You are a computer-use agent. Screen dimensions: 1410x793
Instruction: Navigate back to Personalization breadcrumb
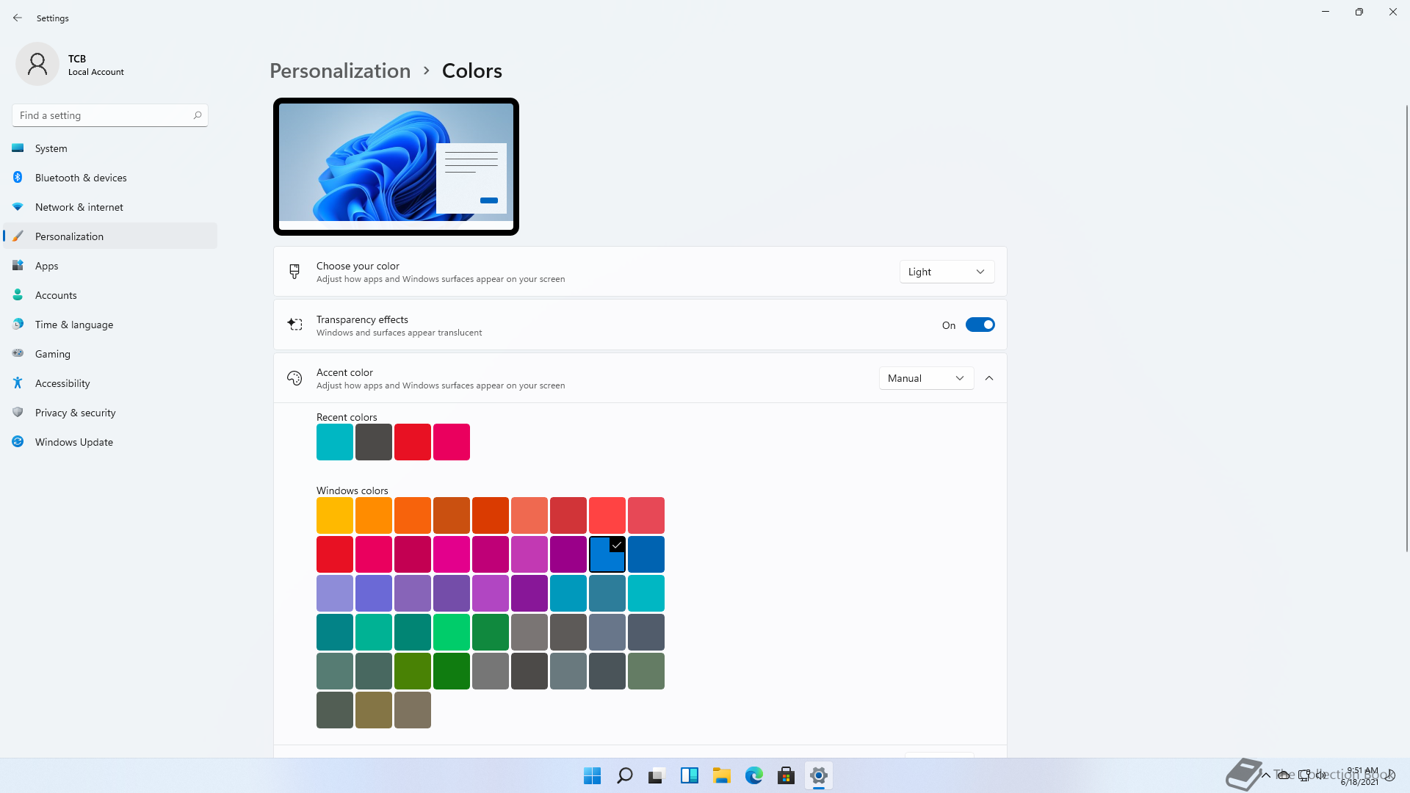(x=340, y=70)
